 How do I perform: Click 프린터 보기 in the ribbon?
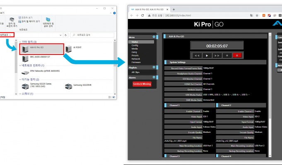(x=25, y=18)
